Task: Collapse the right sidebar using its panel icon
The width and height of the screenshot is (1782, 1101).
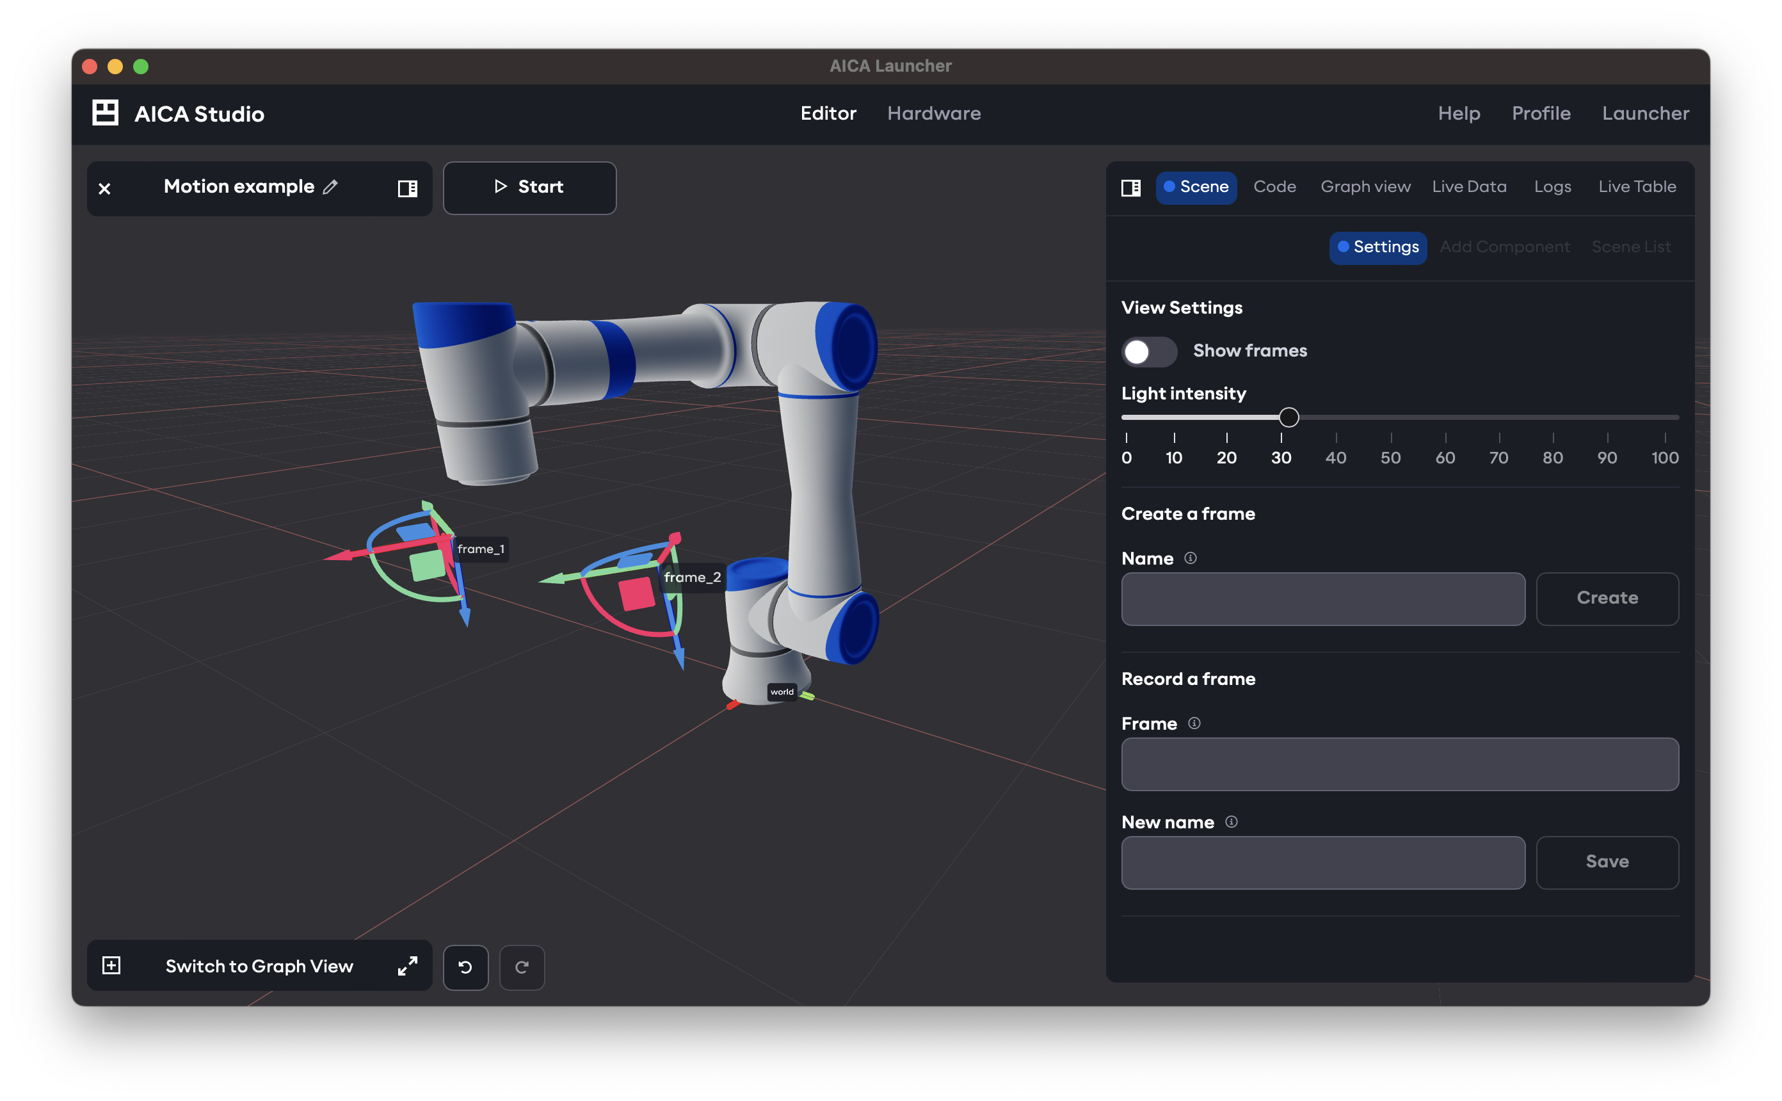Action: pyautogui.click(x=1130, y=188)
